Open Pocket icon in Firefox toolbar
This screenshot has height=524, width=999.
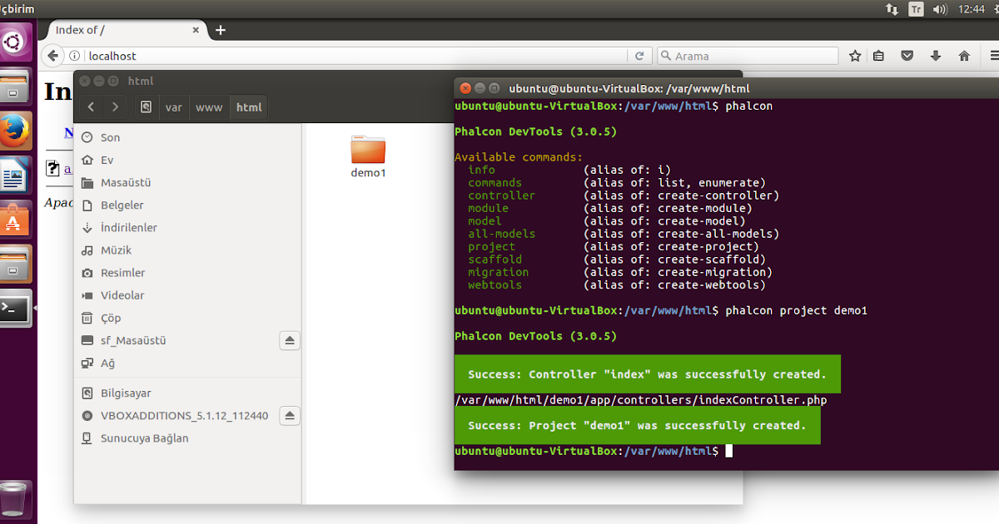(x=907, y=56)
